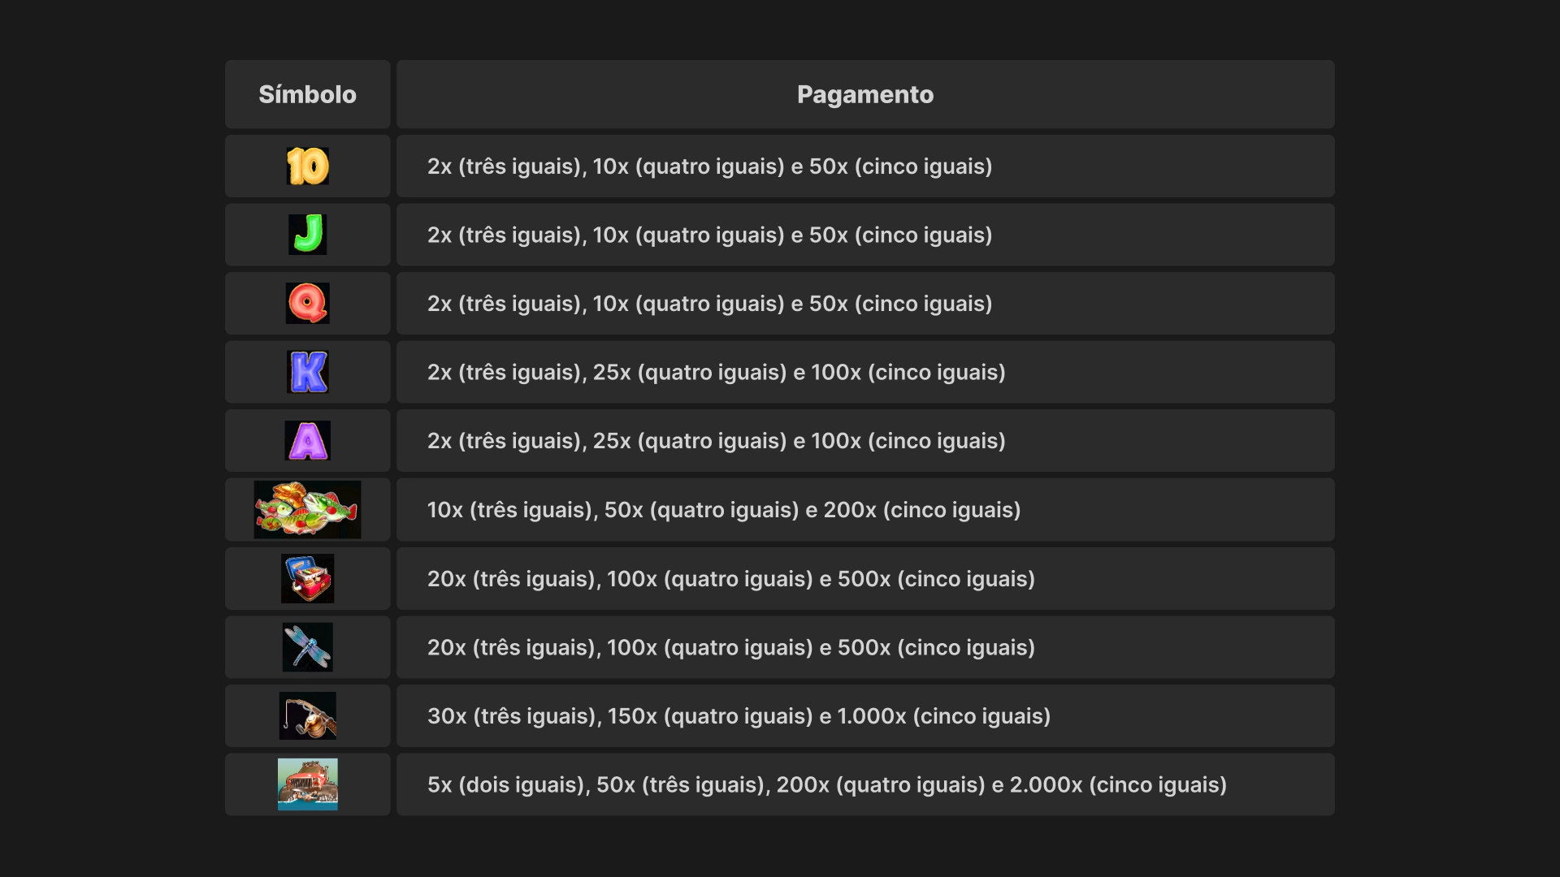Click the payout text beside the dragonfly
This screenshot has height=877, width=1560.
(730, 648)
